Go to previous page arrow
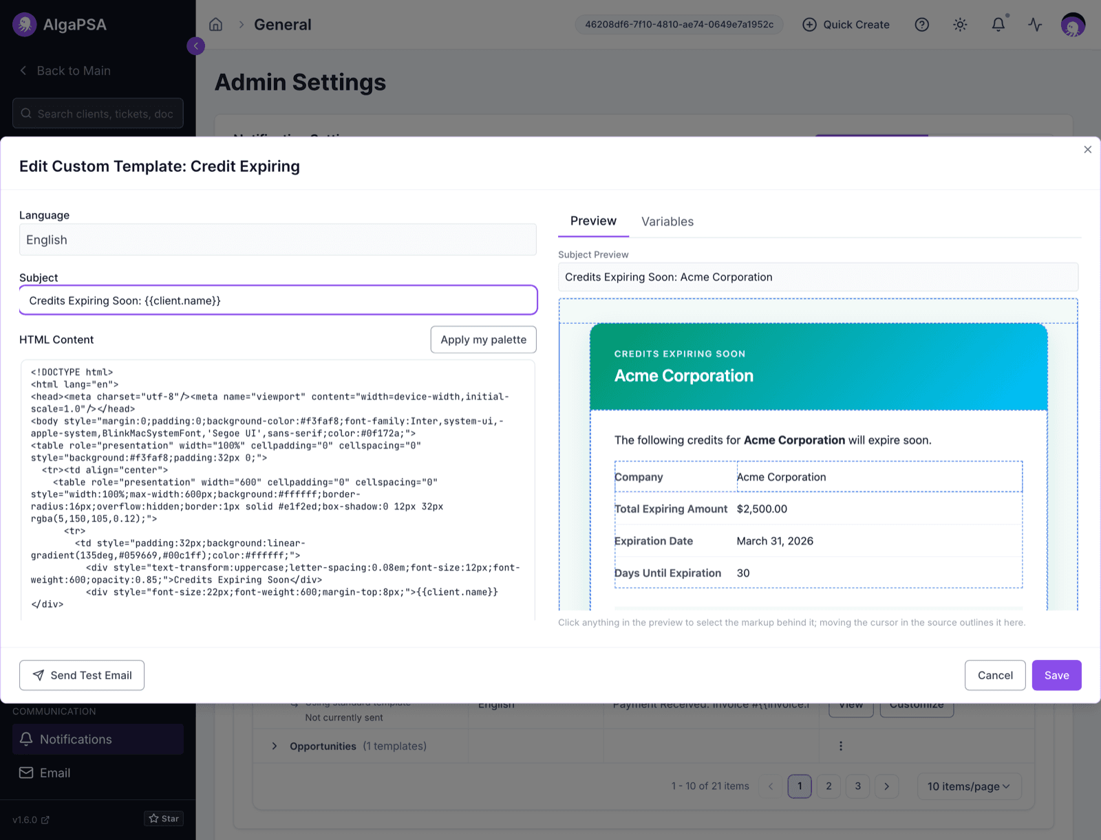Image resolution: width=1101 pixels, height=840 pixels. coord(771,786)
